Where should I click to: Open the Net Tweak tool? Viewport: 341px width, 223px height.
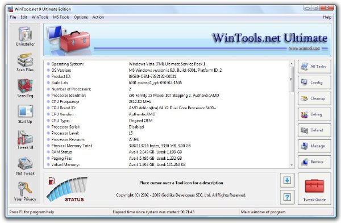coord(25,166)
